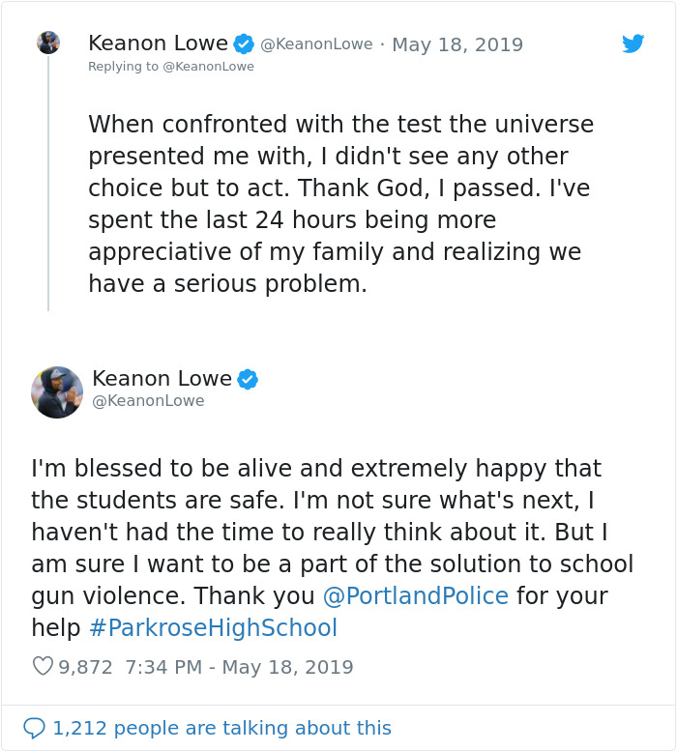Open the @KeanonLowe handle under the main name
This screenshot has width=677, height=752.
pos(148,400)
